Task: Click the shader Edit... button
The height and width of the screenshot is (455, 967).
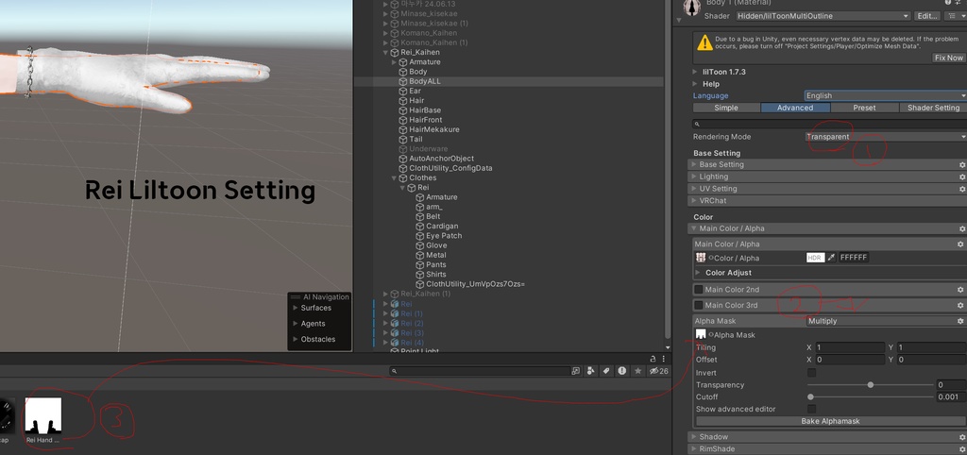Action: [927, 16]
